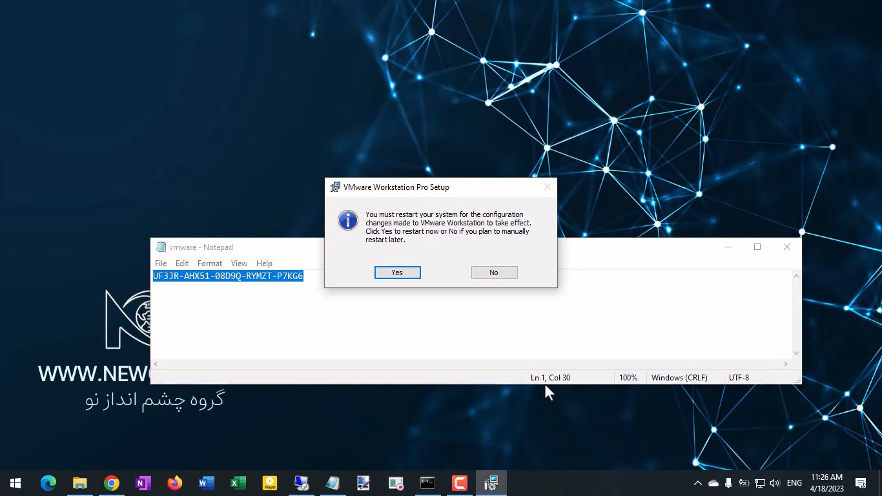This screenshot has width=882, height=496.
Task: Open Microsoft Word from the taskbar
Action: coord(206,483)
